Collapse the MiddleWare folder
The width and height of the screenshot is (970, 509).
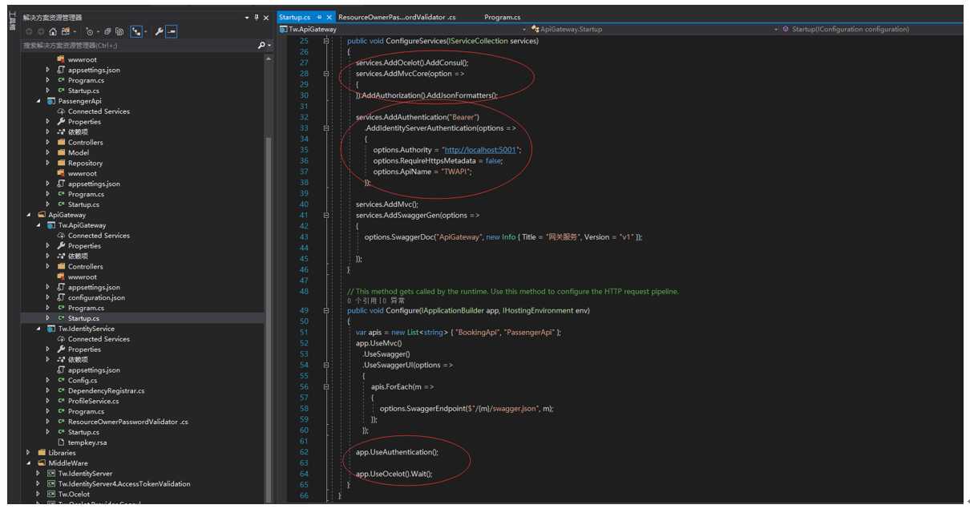(29, 463)
